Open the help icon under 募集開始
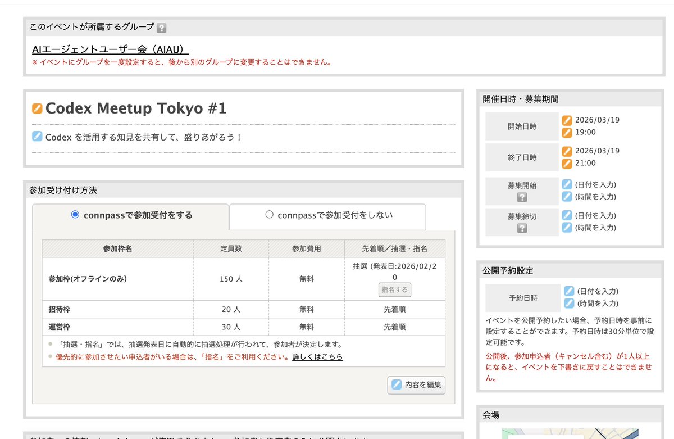This screenshot has width=674, height=439. click(522, 197)
